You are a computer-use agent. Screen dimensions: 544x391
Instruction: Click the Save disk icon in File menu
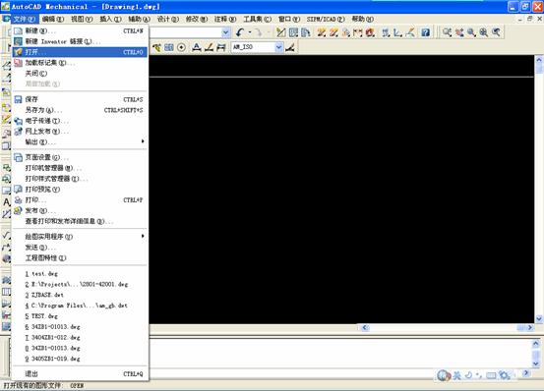18,99
